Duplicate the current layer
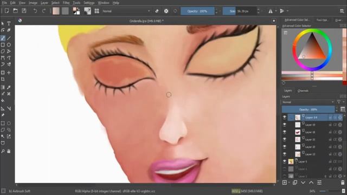This screenshot has width=347, height=195. click(295, 183)
